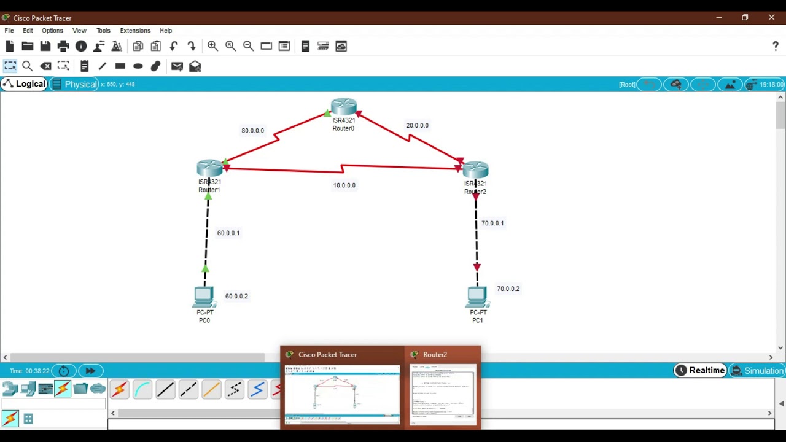Open the environment time 19:18:00 button
The height and width of the screenshot is (442, 786).
tap(765, 85)
